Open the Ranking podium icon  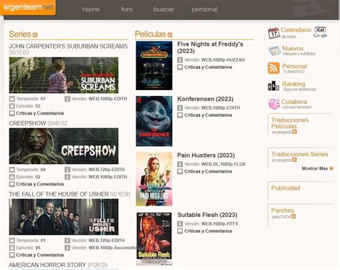tap(273, 86)
